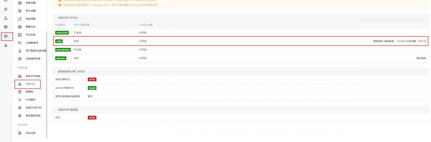Click 不支持 in the eAccelerator row
This screenshot has width=431, height=142.
pyautogui.click(x=77, y=50)
